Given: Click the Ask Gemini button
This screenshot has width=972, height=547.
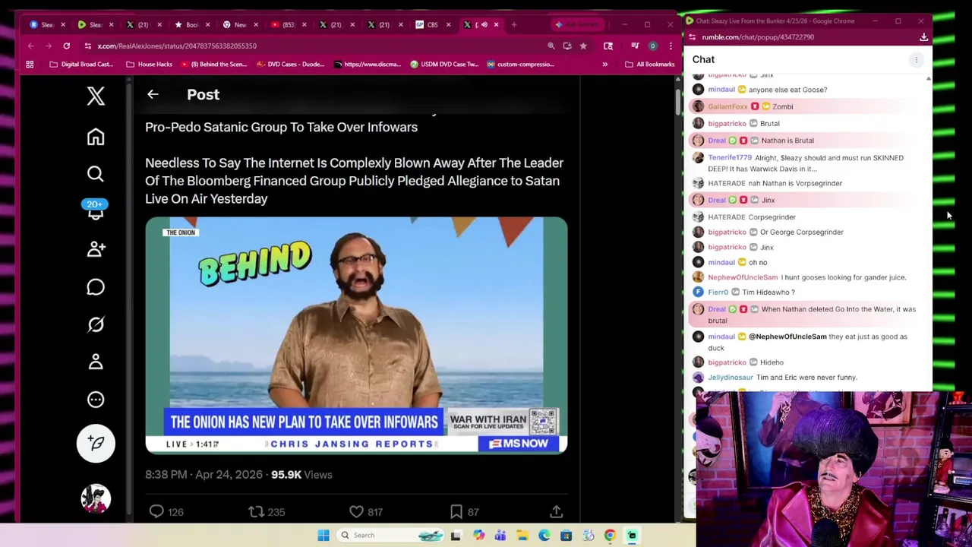Looking at the screenshot, I should tap(578, 24).
